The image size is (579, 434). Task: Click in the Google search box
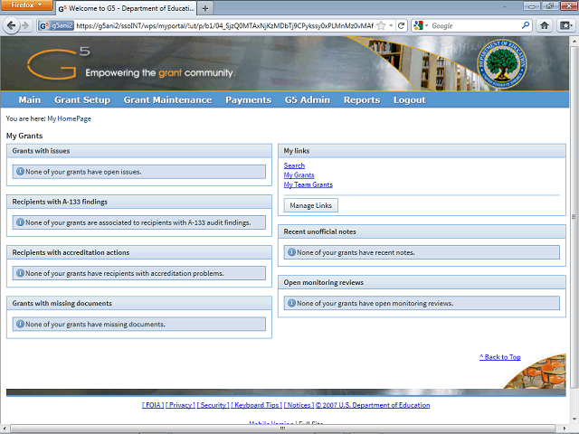tap(475, 26)
